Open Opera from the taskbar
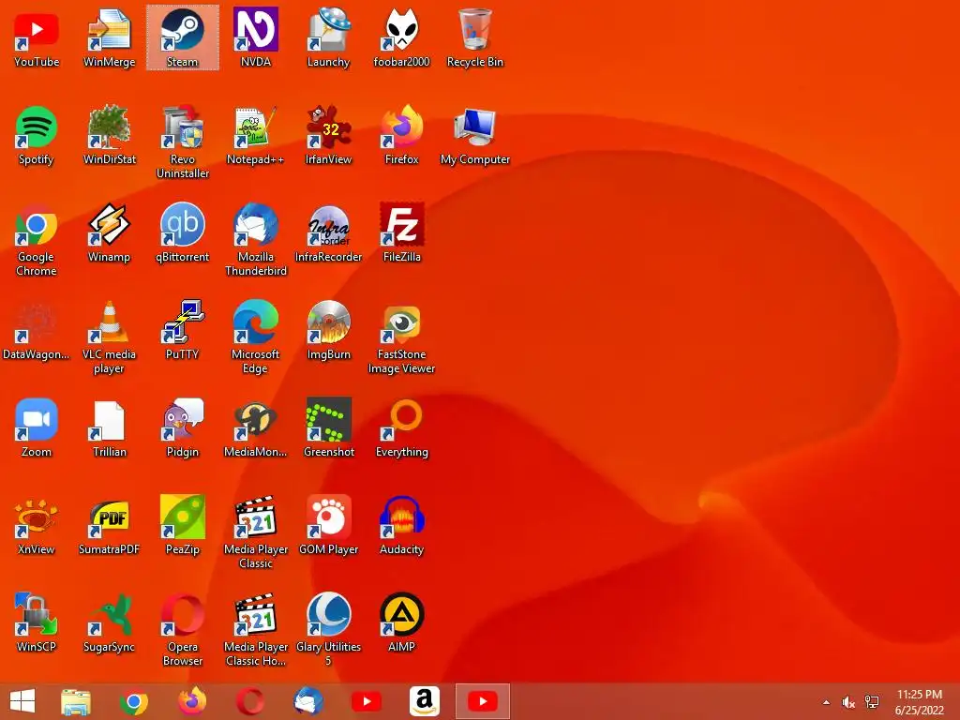This screenshot has width=960, height=720. point(250,701)
